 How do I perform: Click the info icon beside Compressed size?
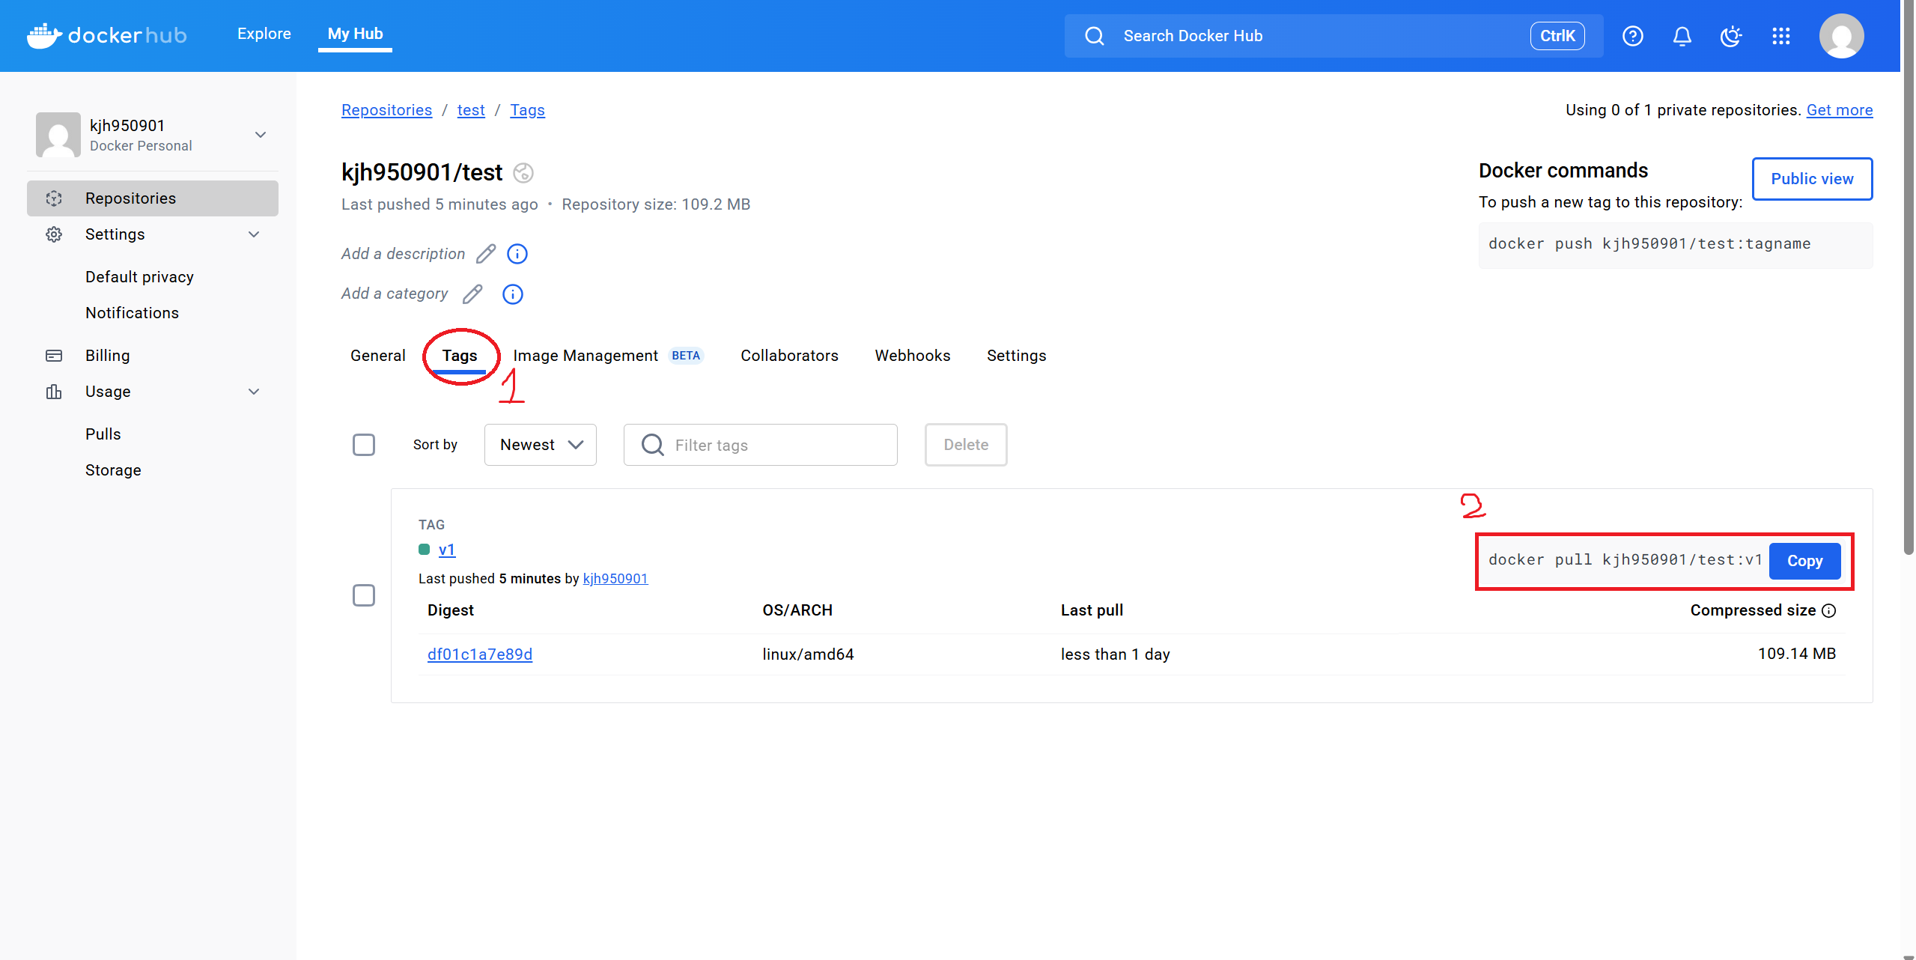(1829, 611)
